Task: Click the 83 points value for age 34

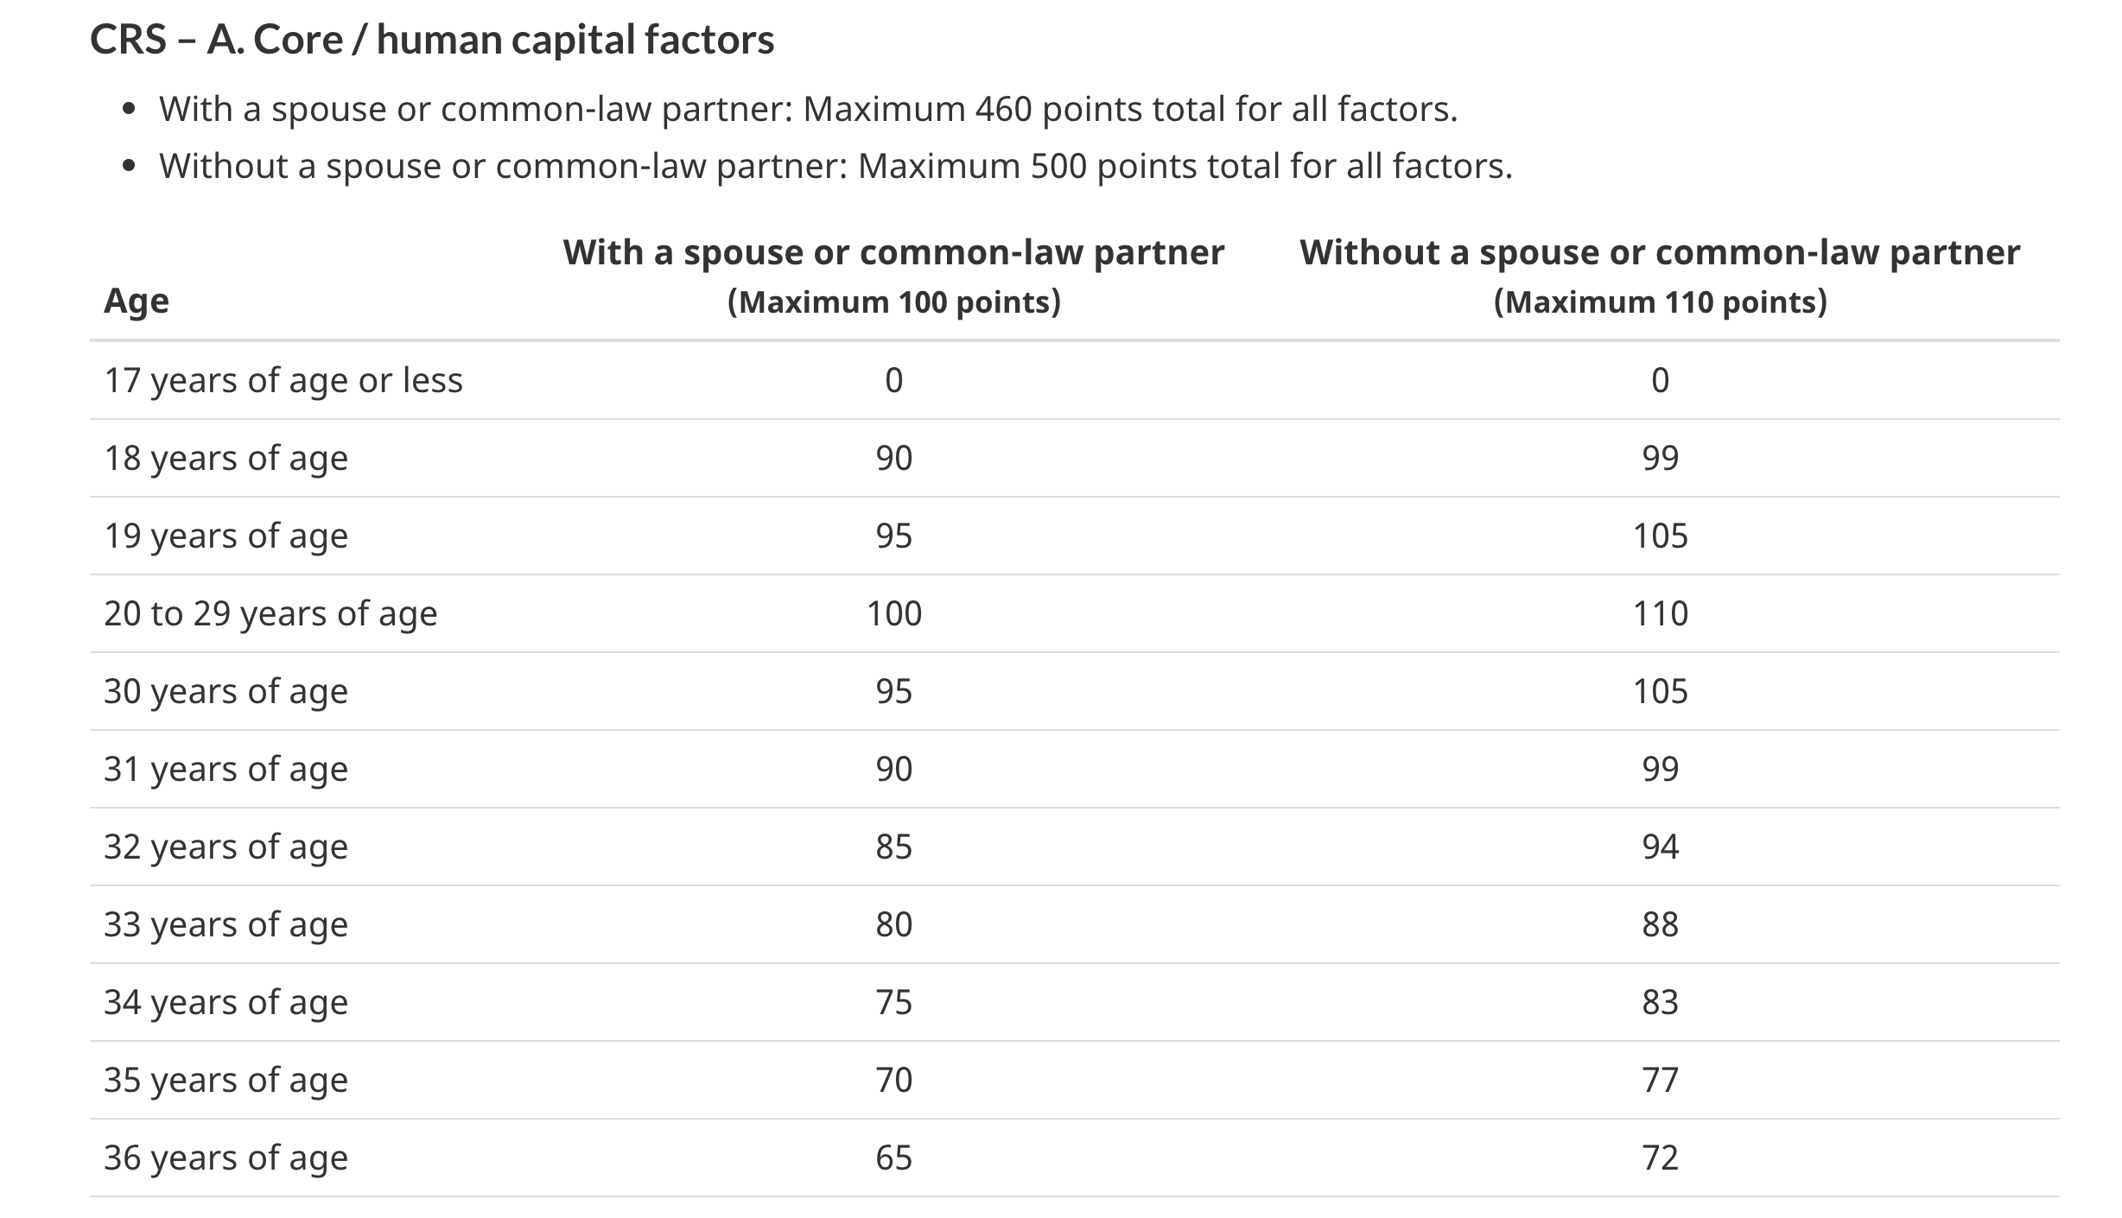Action: coord(1660,1002)
